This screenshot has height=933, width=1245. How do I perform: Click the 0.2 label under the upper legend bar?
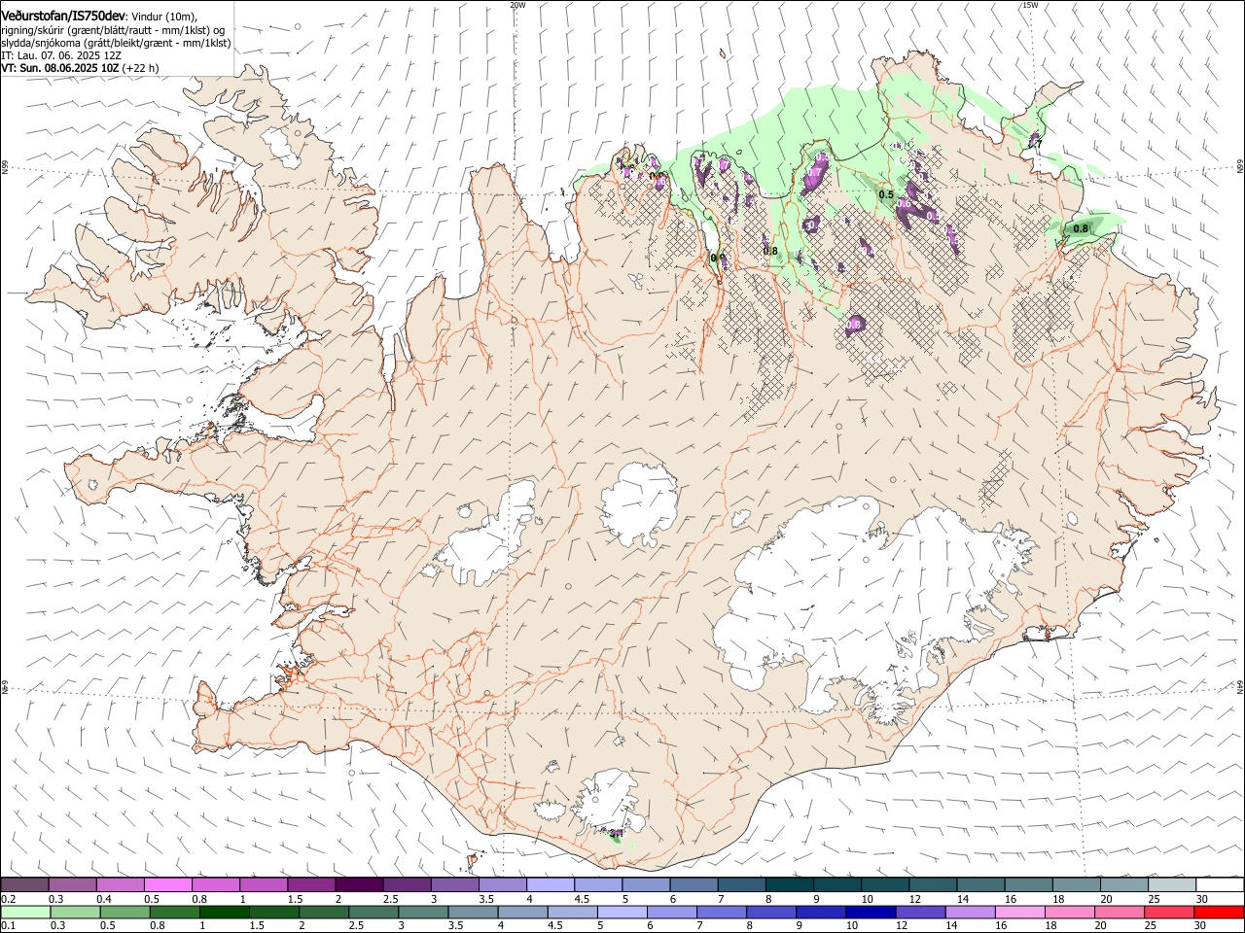click(7, 899)
